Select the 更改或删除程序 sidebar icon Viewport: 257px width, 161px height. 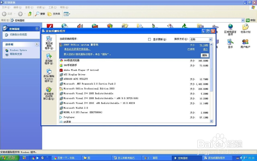click(49, 43)
